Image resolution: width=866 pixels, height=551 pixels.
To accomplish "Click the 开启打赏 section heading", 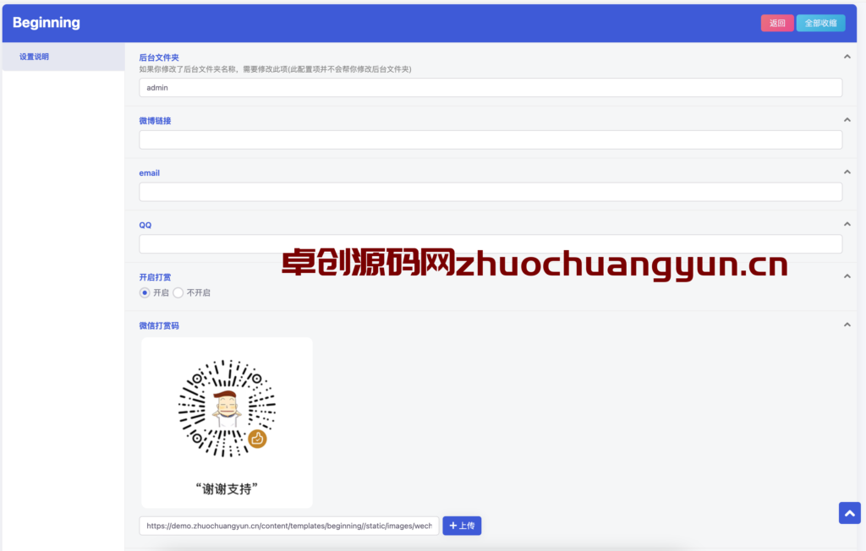I will click(x=156, y=277).
